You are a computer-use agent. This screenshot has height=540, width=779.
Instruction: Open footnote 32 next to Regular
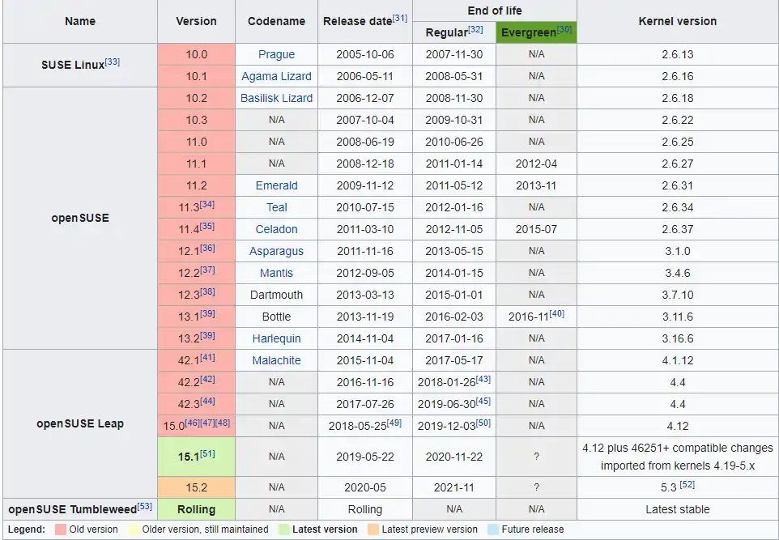pyautogui.click(x=476, y=29)
